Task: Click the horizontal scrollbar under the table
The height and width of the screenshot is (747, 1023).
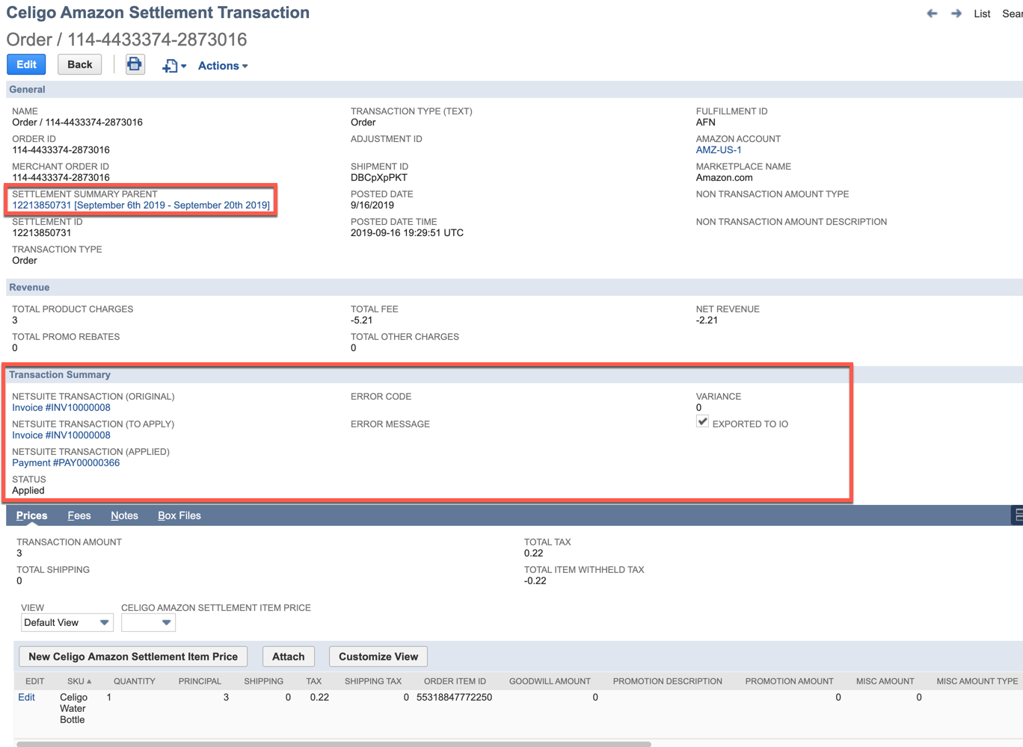Action: (334, 744)
